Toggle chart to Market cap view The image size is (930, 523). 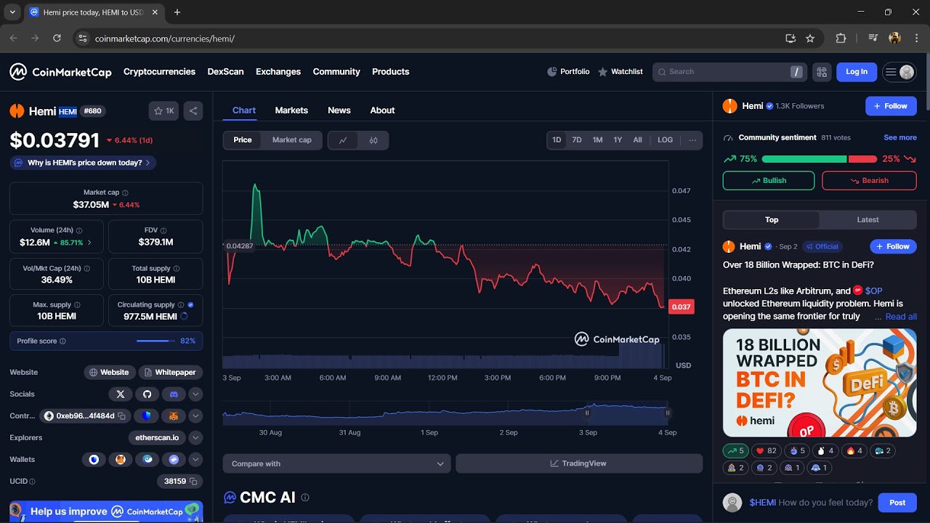pos(292,140)
